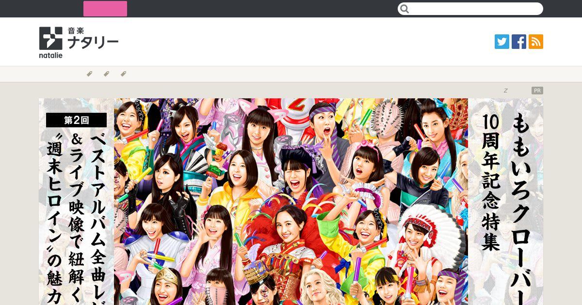Select the pink tab in top bar
The height and width of the screenshot is (305, 582).
click(105, 9)
